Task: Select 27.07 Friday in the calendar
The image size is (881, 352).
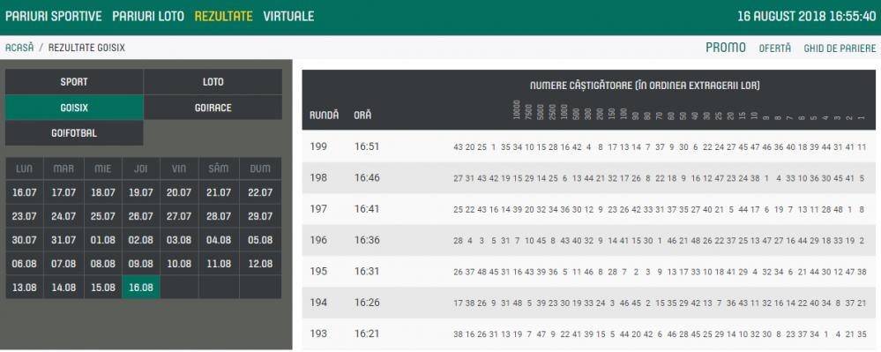Action: (x=179, y=216)
